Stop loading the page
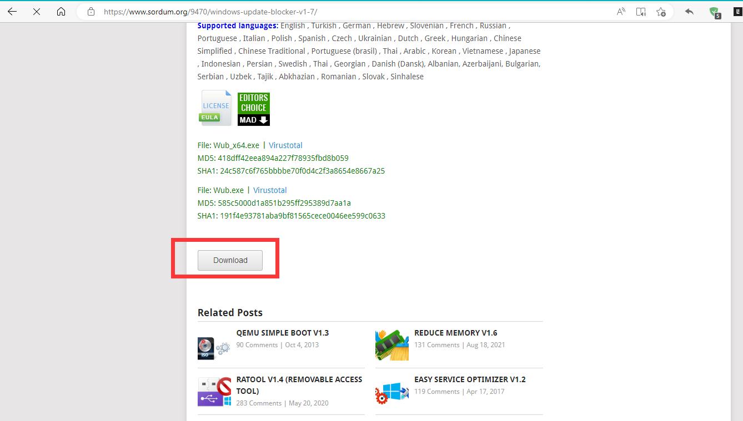Image resolution: width=743 pixels, height=421 pixels. click(37, 12)
